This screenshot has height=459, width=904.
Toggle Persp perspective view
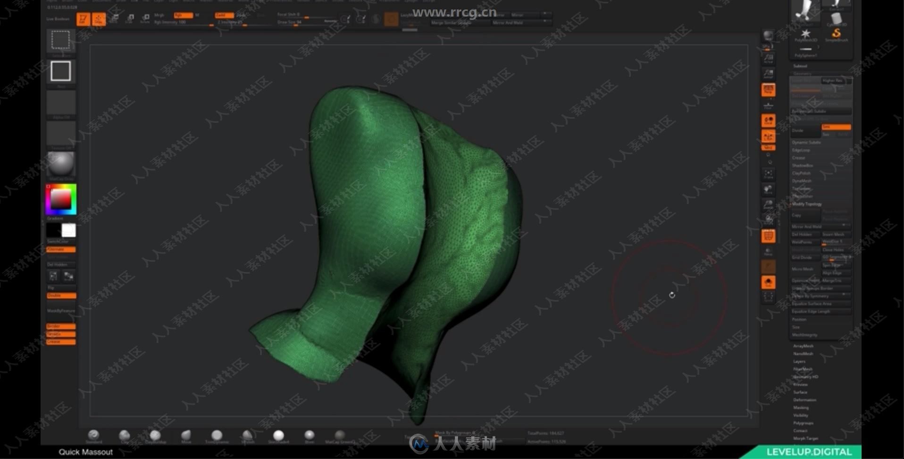(768, 89)
